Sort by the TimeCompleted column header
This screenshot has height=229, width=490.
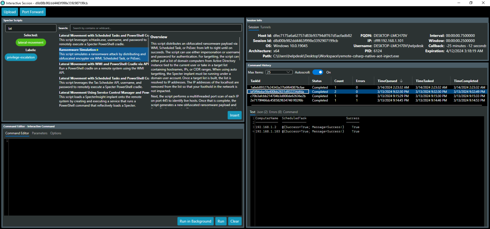468,81
